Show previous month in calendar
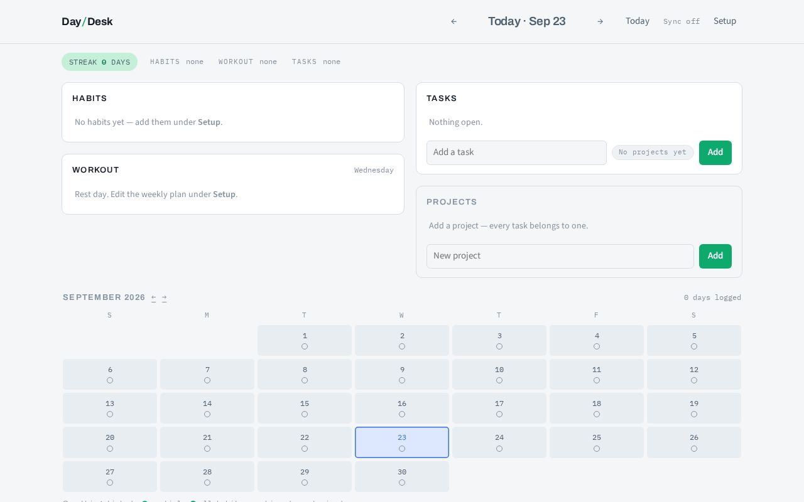804x502 pixels. click(x=153, y=297)
